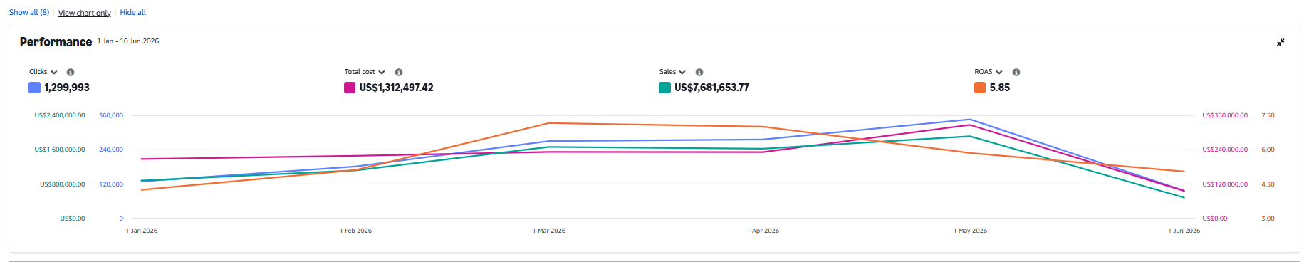Click the 1 Apr 2026 axis label
The height and width of the screenshot is (262, 1309).
(x=763, y=231)
